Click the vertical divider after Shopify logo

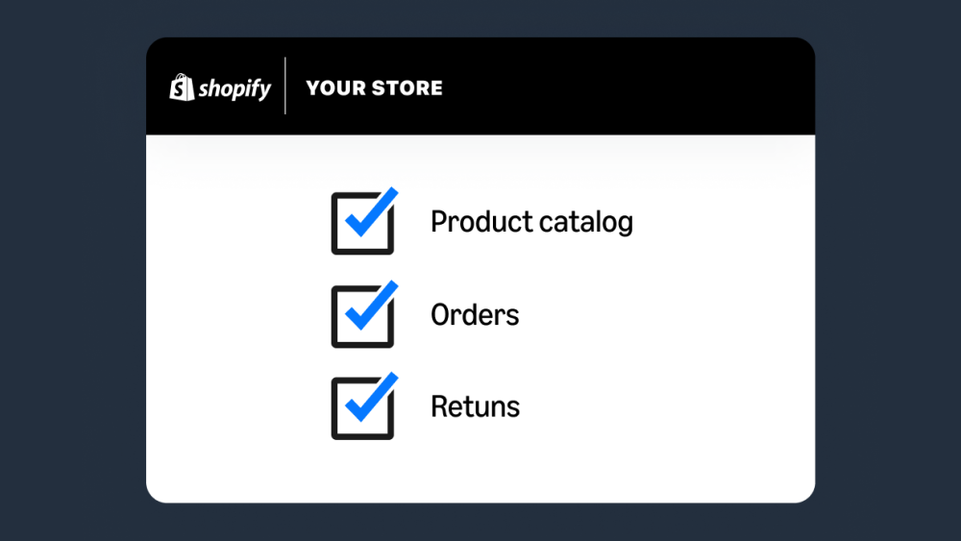[x=285, y=86]
